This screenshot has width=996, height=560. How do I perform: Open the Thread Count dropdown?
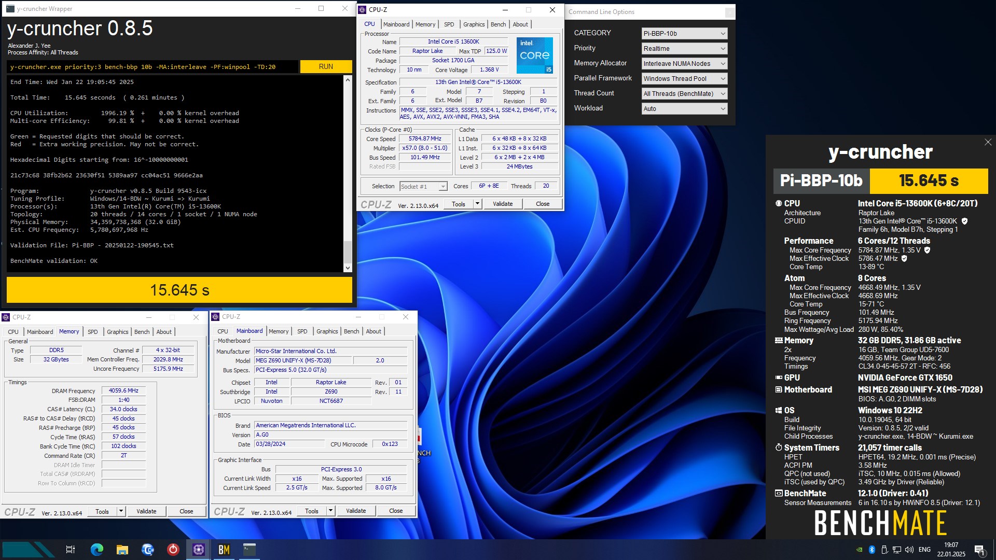(684, 93)
